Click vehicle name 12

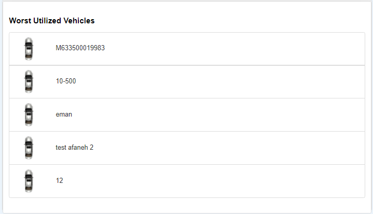pyautogui.click(x=60, y=181)
